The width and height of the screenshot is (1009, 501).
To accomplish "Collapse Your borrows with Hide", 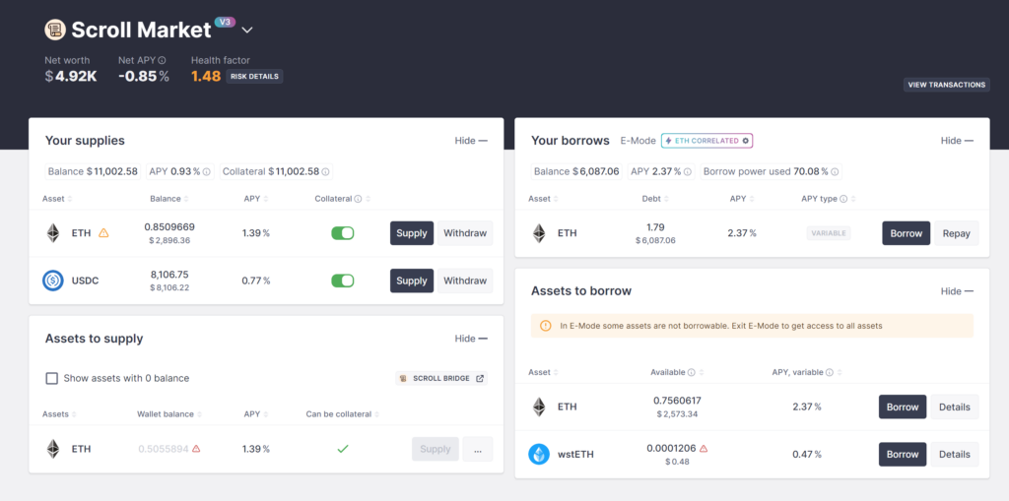I will coord(957,141).
